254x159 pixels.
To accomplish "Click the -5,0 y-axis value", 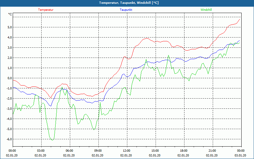I will coord(9,129).
